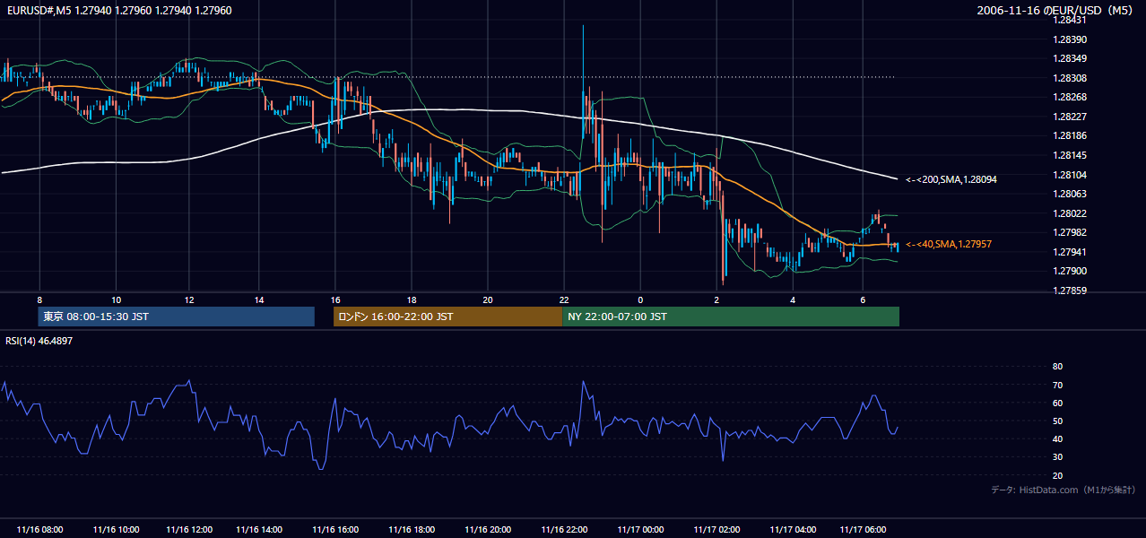Click RSI scale value 30
Screen dimensions: 1146x538
tap(1057, 457)
